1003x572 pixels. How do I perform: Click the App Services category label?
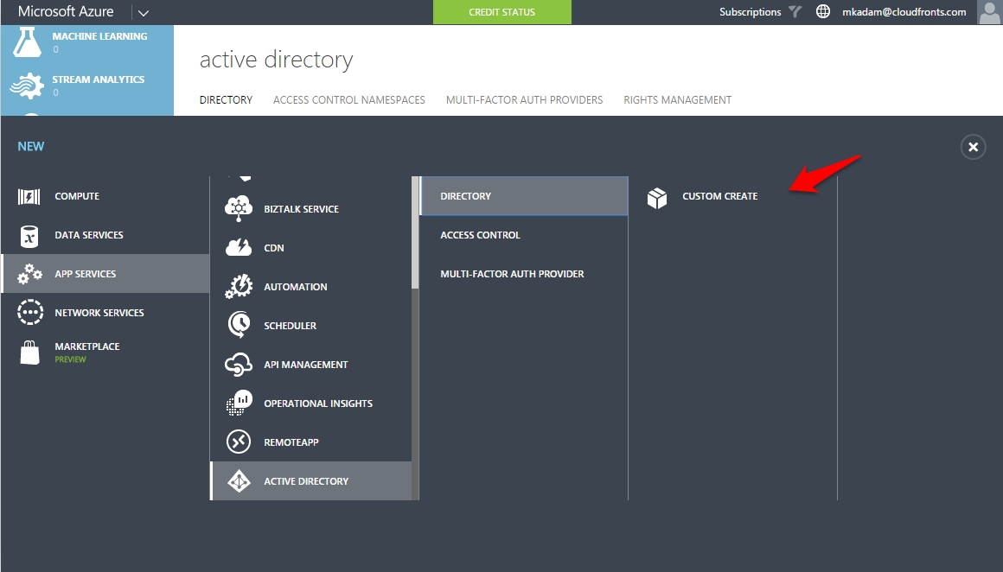[x=85, y=274]
